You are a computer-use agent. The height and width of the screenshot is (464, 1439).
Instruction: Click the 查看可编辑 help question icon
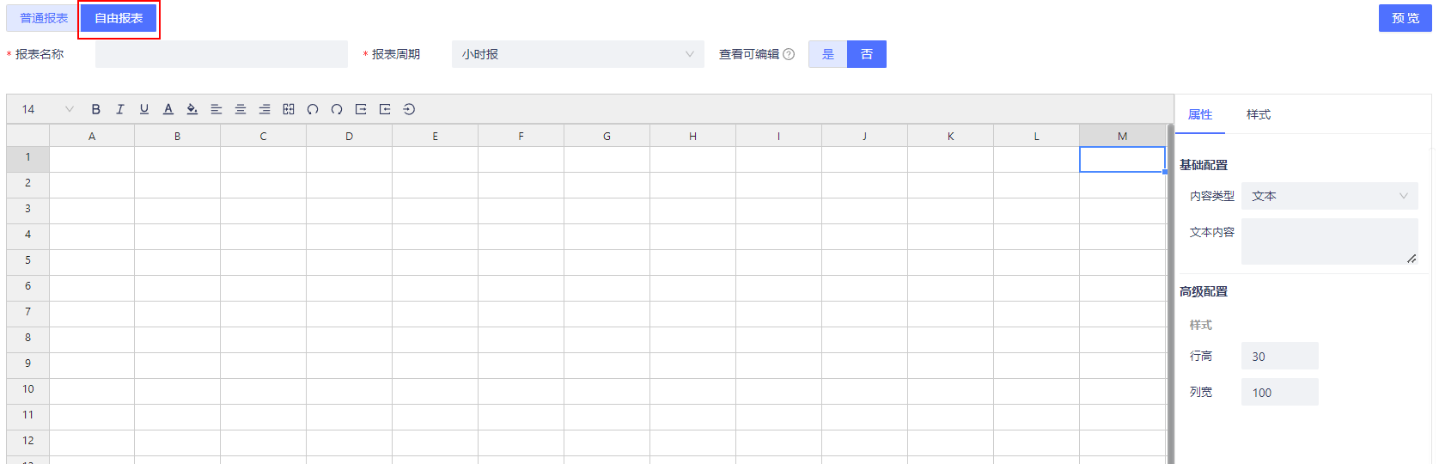tap(789, 54)
